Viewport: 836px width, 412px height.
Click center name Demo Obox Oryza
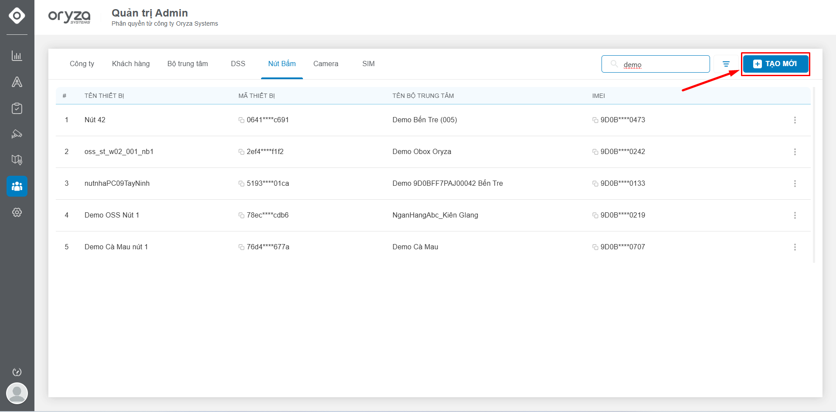click(x=421, y=152)
